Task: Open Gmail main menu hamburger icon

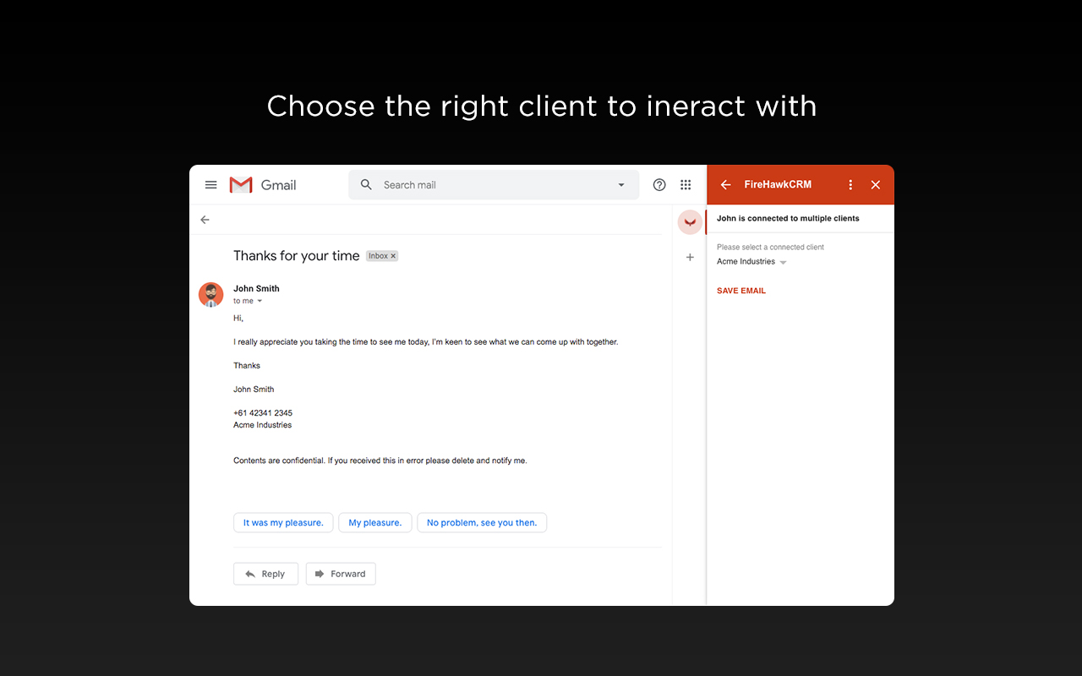Action: tap(211, 185)
